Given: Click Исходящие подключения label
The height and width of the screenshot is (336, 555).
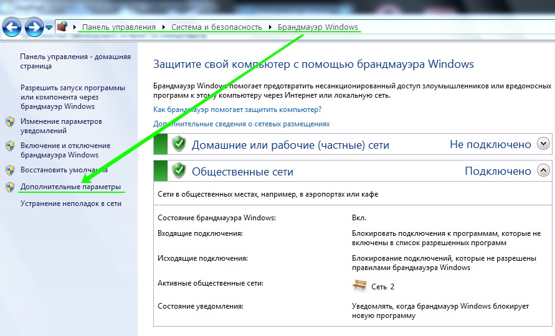Looking at the screenshot, I should click(x=203, y=258).
